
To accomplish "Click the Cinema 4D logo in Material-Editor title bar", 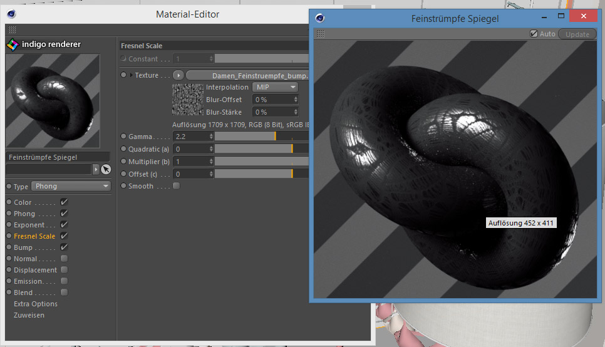I will click(13, 14).
